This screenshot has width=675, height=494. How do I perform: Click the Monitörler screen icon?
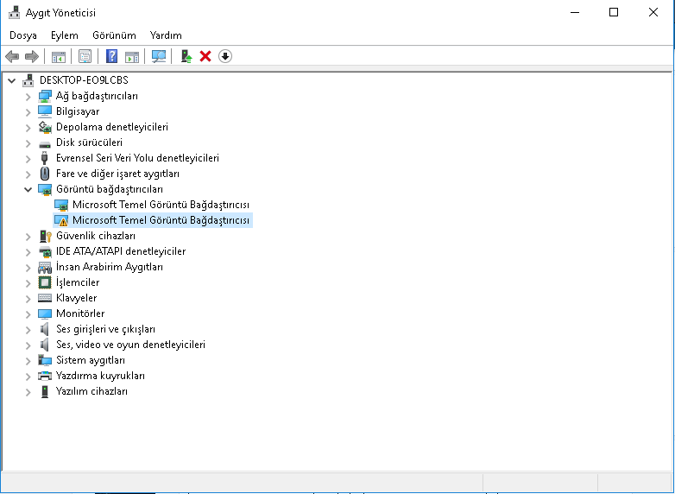pyautogui.click(x=45, y=313)
